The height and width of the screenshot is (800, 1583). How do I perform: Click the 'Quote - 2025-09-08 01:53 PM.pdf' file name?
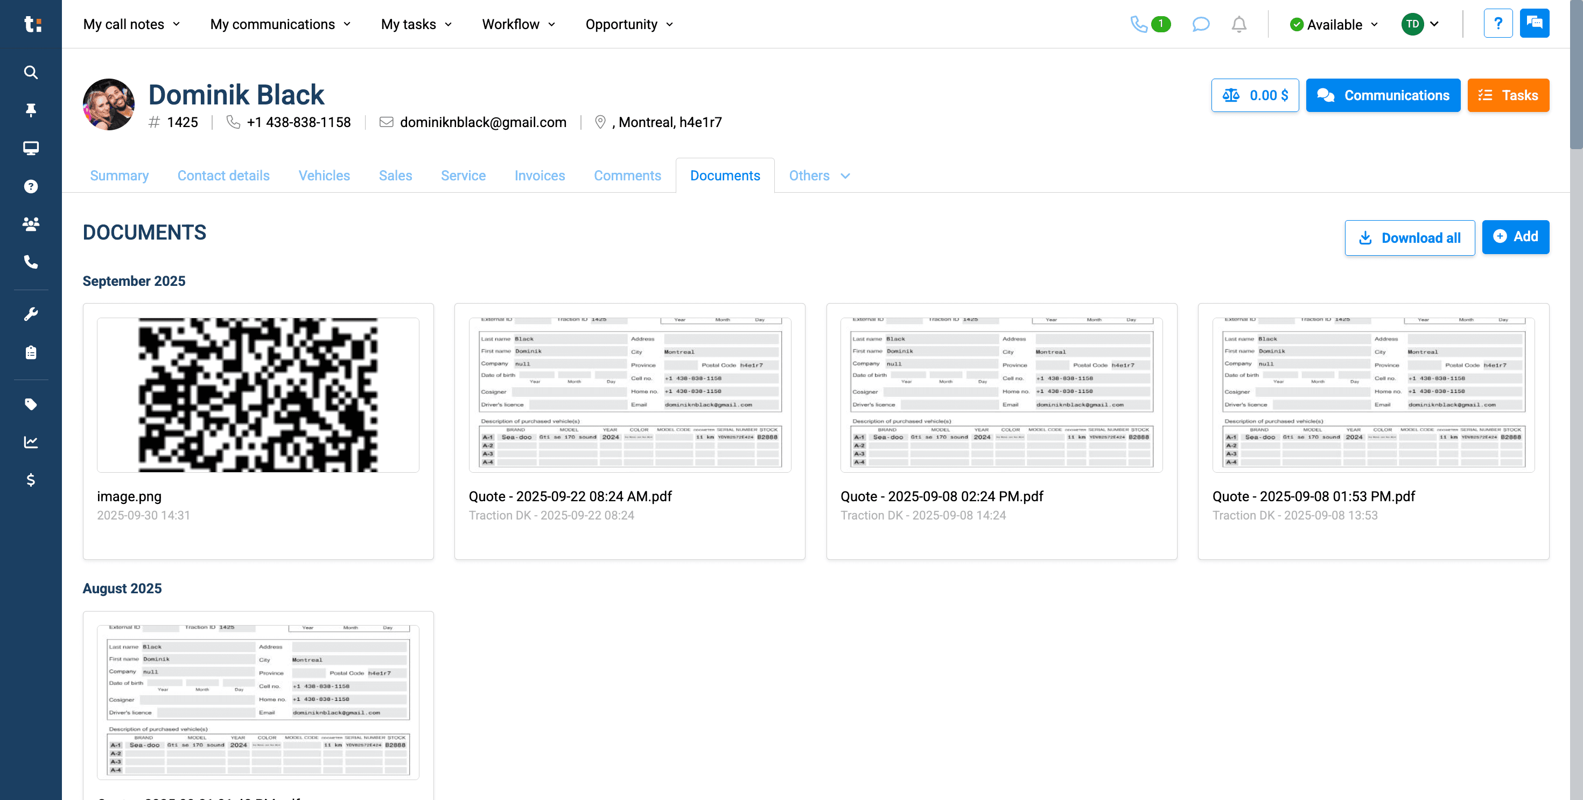point(1314,496)
